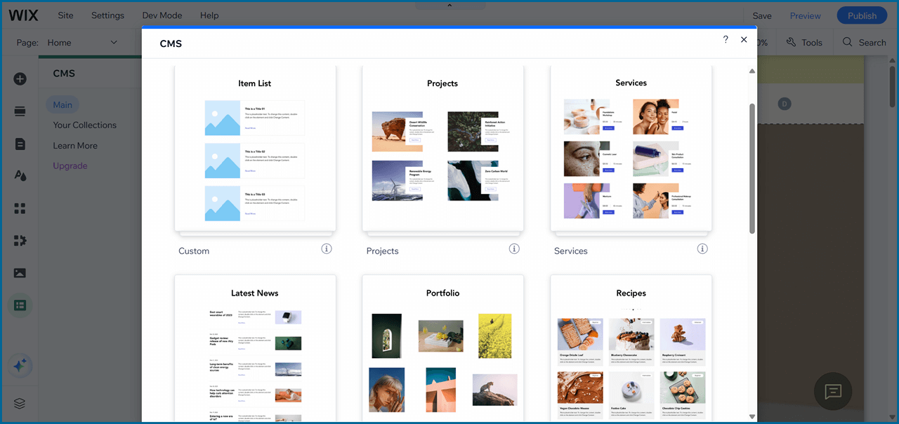Open the Tools wrench option
The image size is (899, 424).
pyautogui.click(x=804, y=43)
